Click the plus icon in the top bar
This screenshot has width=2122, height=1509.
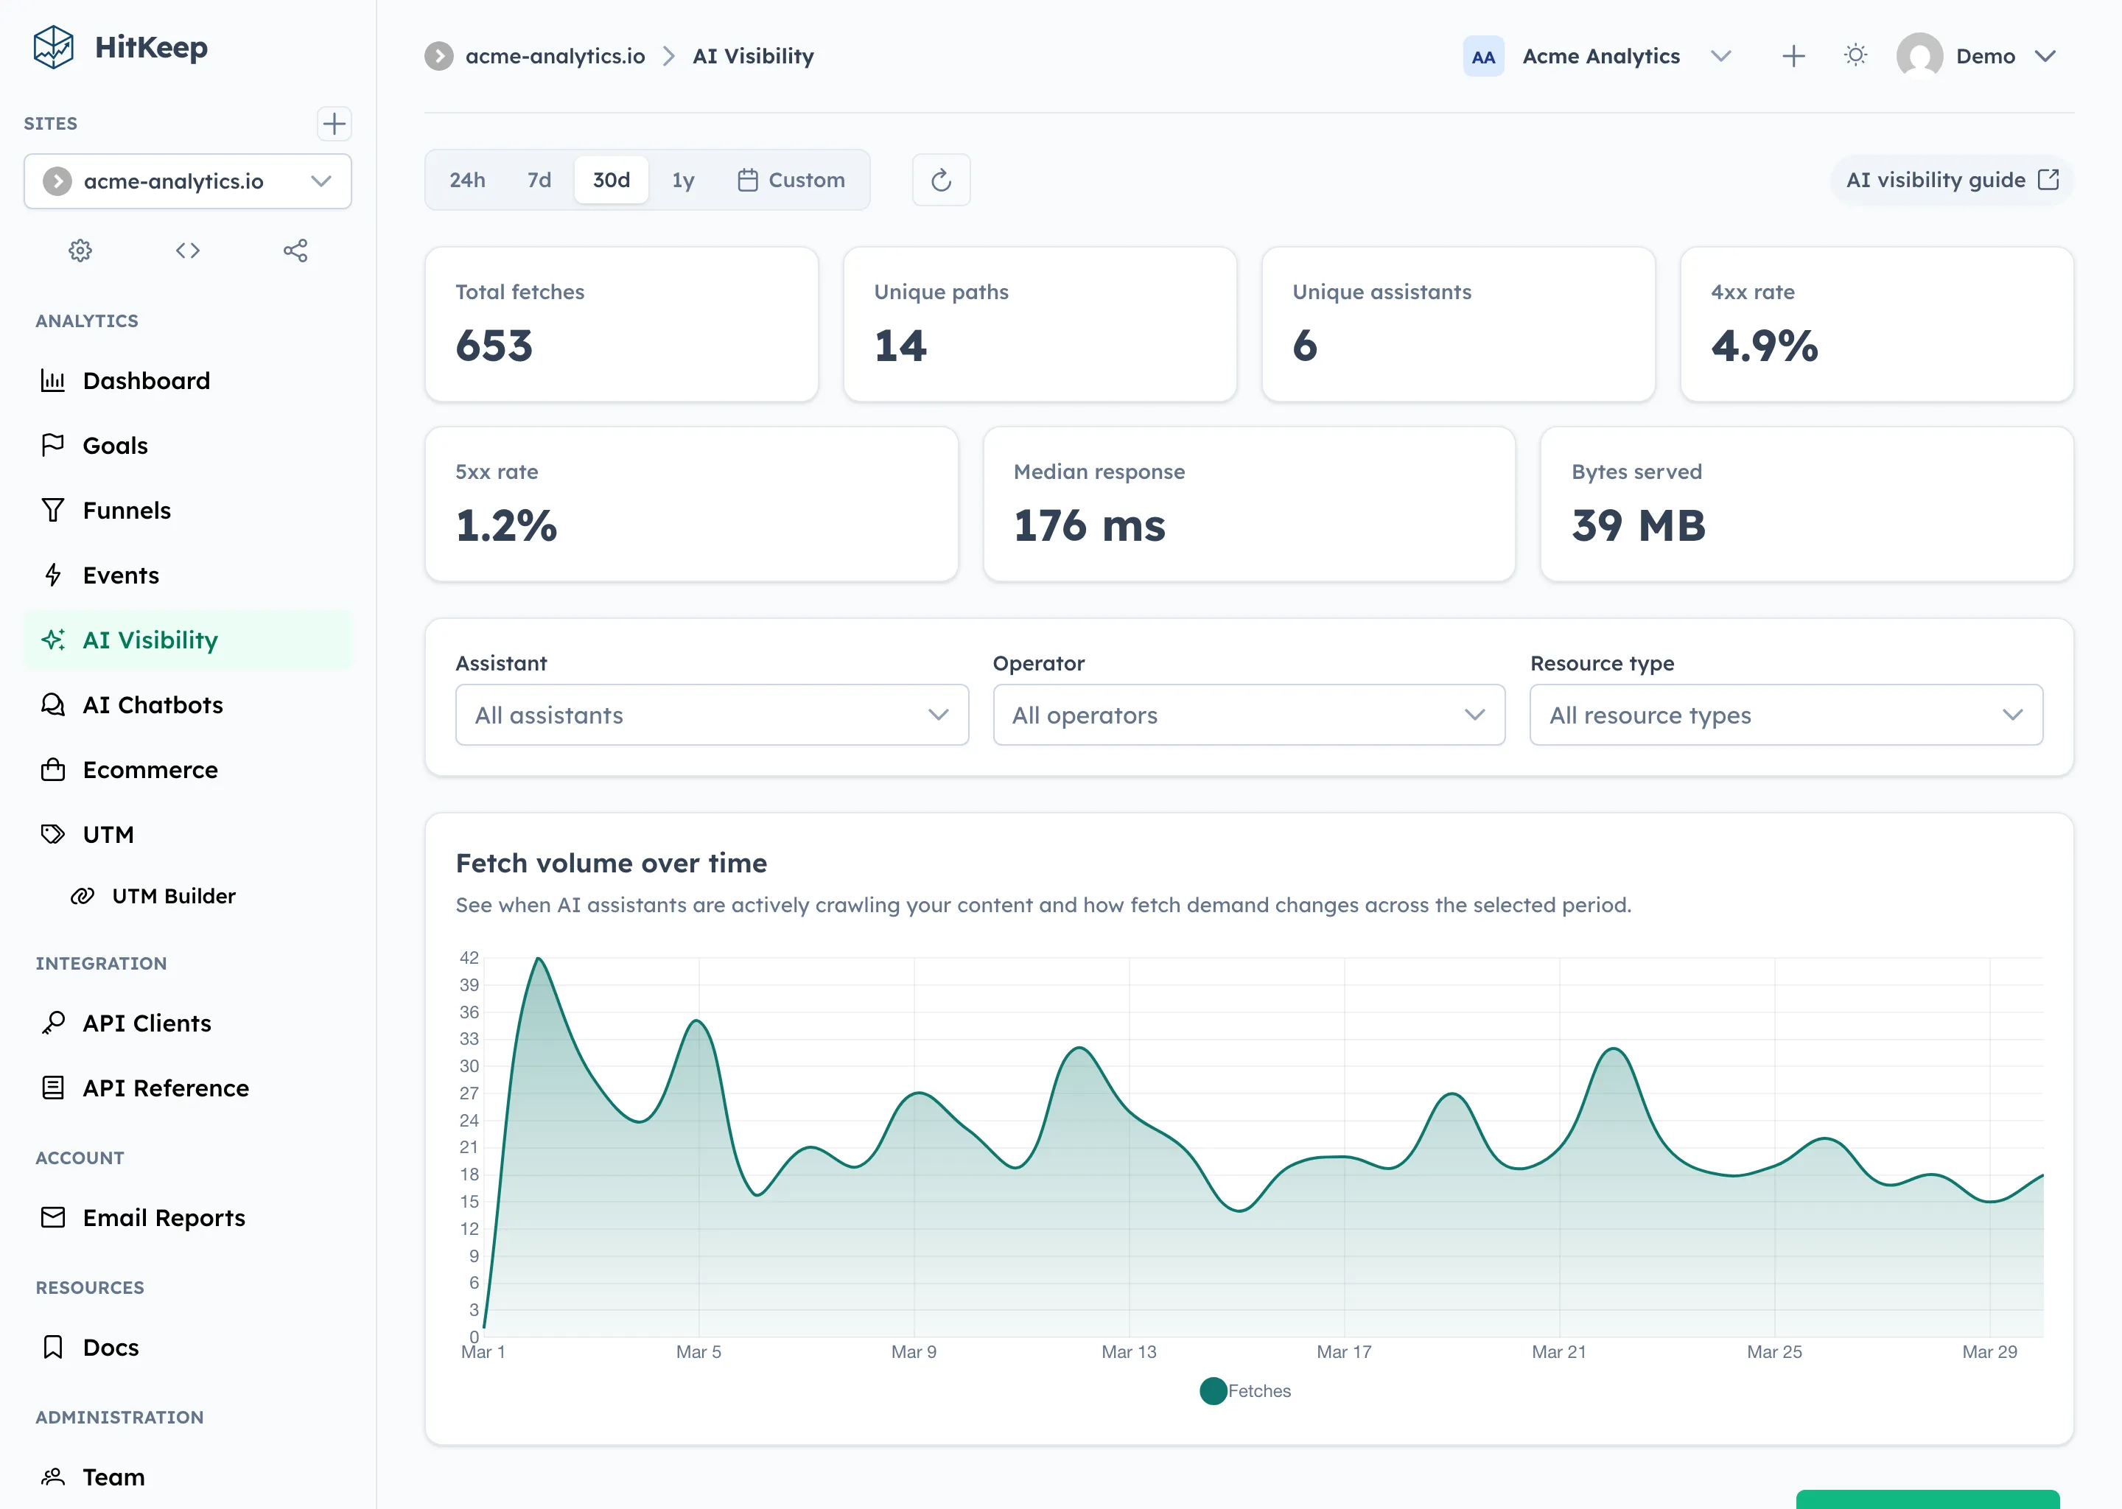(x=1794, y=55)
